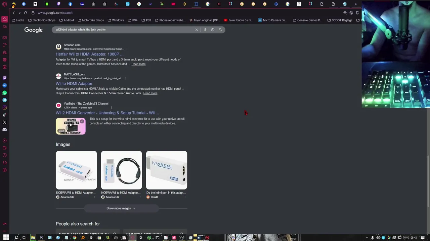Open Instagram in the Opera sidebar
The width and height of the screenshot is (430, 241).
tap(5, 107)
